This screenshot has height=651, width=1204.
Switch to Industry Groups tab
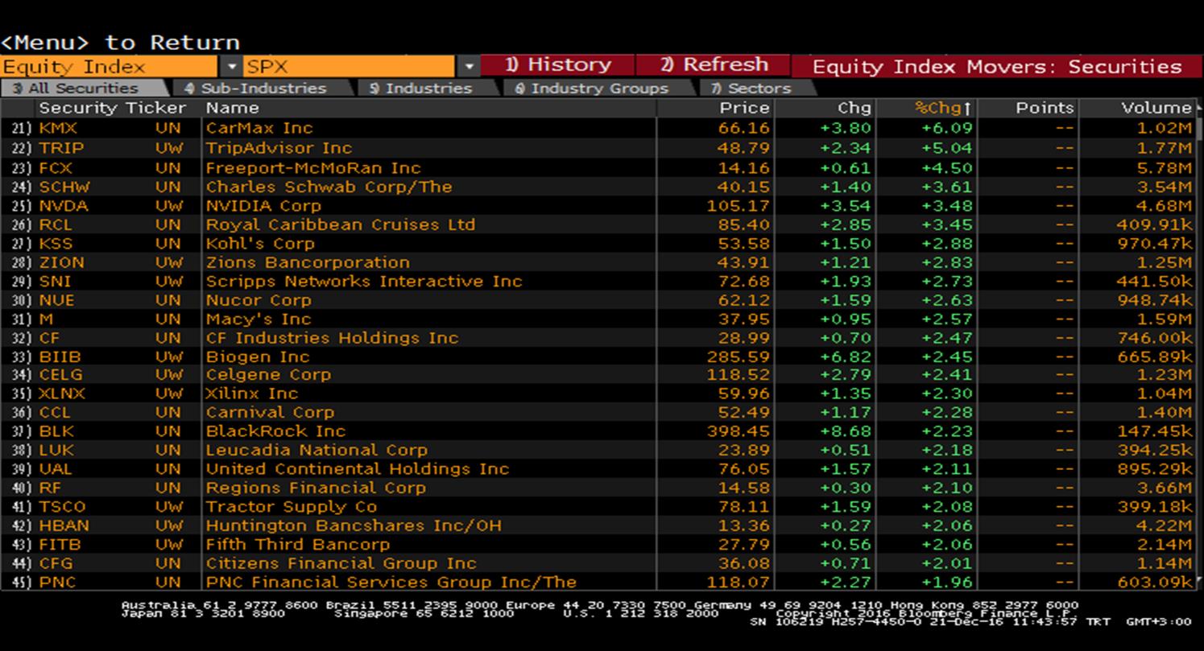(x=591, y=89)
